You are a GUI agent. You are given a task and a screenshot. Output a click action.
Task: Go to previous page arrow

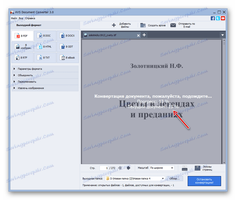(x=120, y=168)
